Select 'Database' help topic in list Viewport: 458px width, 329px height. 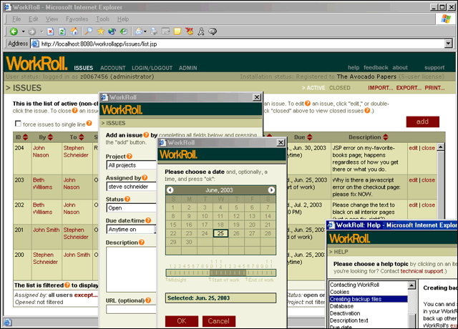[341, 306]
